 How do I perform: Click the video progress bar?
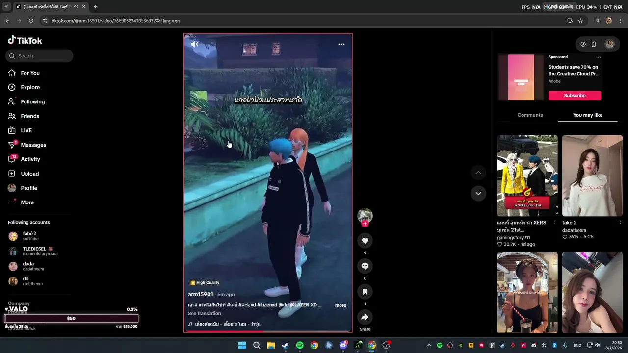point(268,331)
